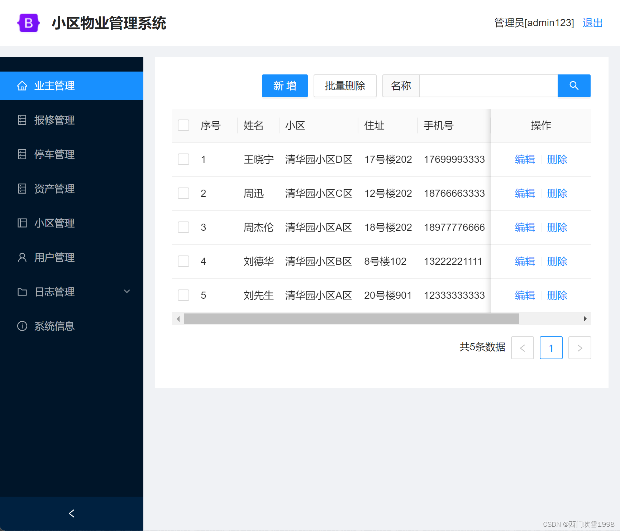The width and height of the screenshot is (620, 531).
Task: Select page 1 in pagination
Action: 551,348
